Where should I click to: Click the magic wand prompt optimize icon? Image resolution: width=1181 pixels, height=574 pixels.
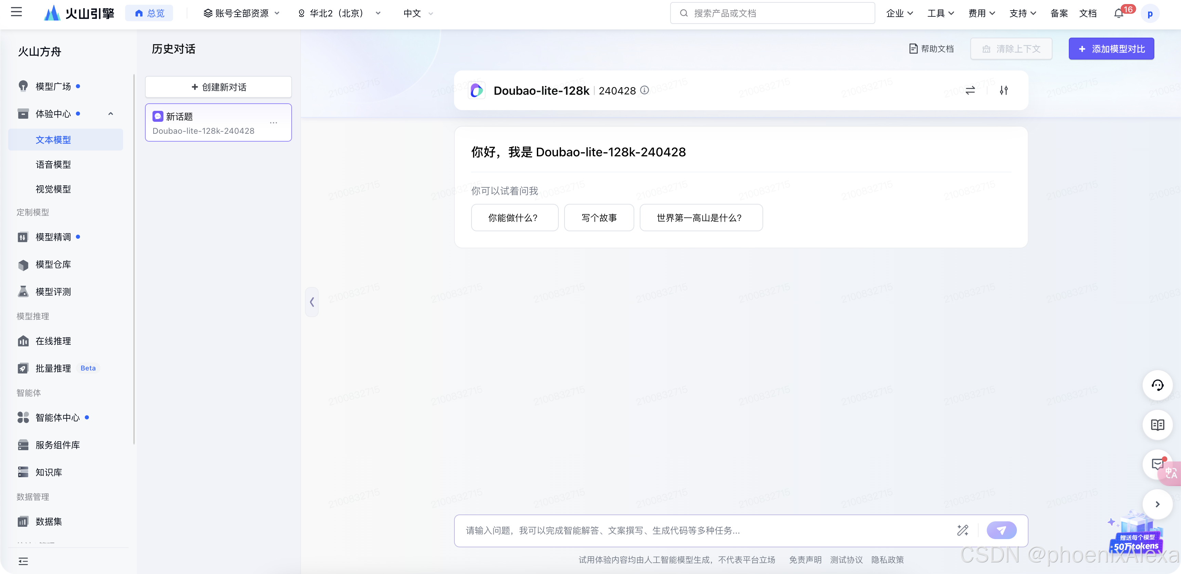coord(963,531)
